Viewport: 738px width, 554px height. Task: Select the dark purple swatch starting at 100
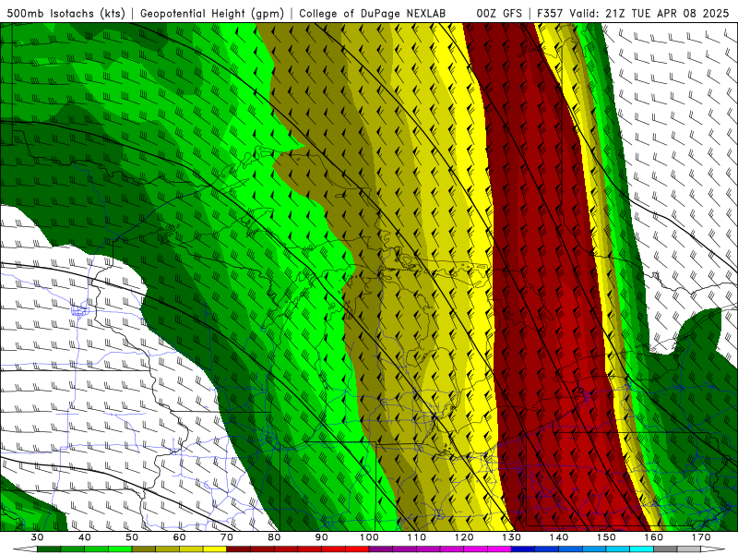(x=381, y=548)
